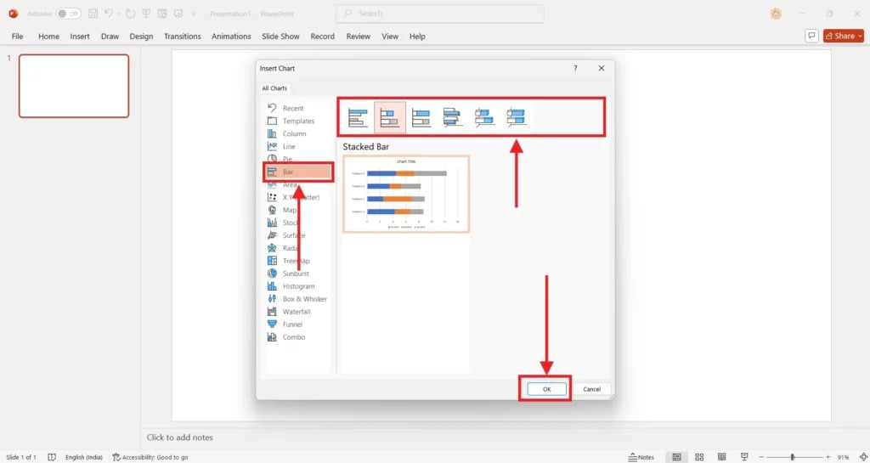The image size is (870, 463).
Task: Click the Save icon in title bar
Action: pos(93,14)
